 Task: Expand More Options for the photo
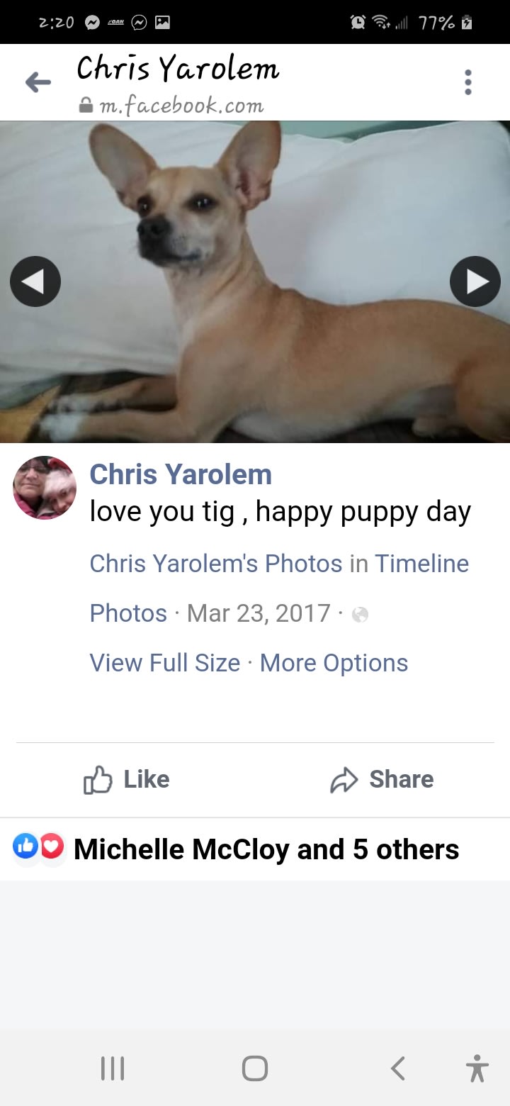pos(334,663)
